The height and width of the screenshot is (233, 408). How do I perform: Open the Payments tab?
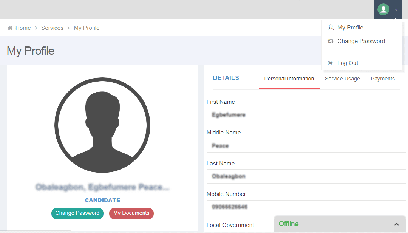[382, 79]
